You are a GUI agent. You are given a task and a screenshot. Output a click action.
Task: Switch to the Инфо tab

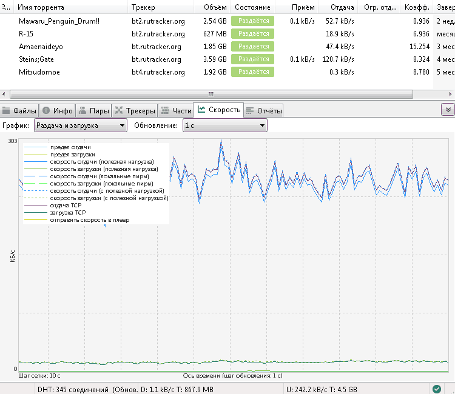coord(58,111)
